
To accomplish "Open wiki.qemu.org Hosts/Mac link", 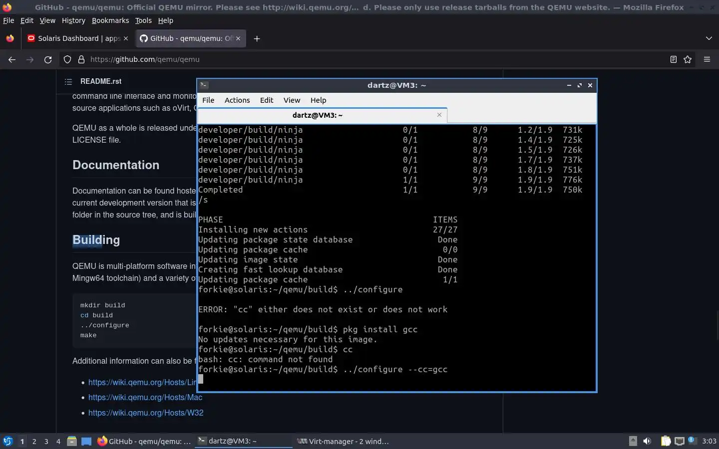I will pyautogui.click(x=145, y=398).
